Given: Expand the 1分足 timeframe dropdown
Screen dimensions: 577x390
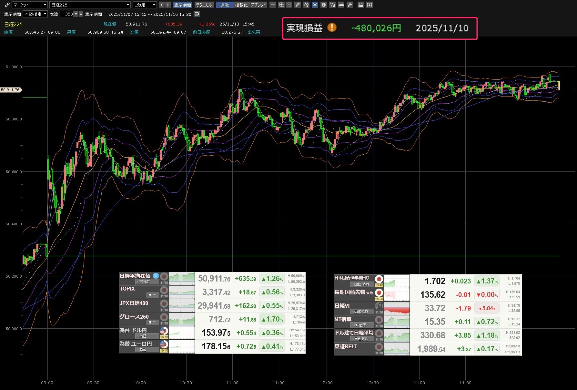Looking at the screenshot, I should click(145, 5).
